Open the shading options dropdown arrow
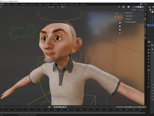This screenshot has width=154, height=116. tap(145, 7)
